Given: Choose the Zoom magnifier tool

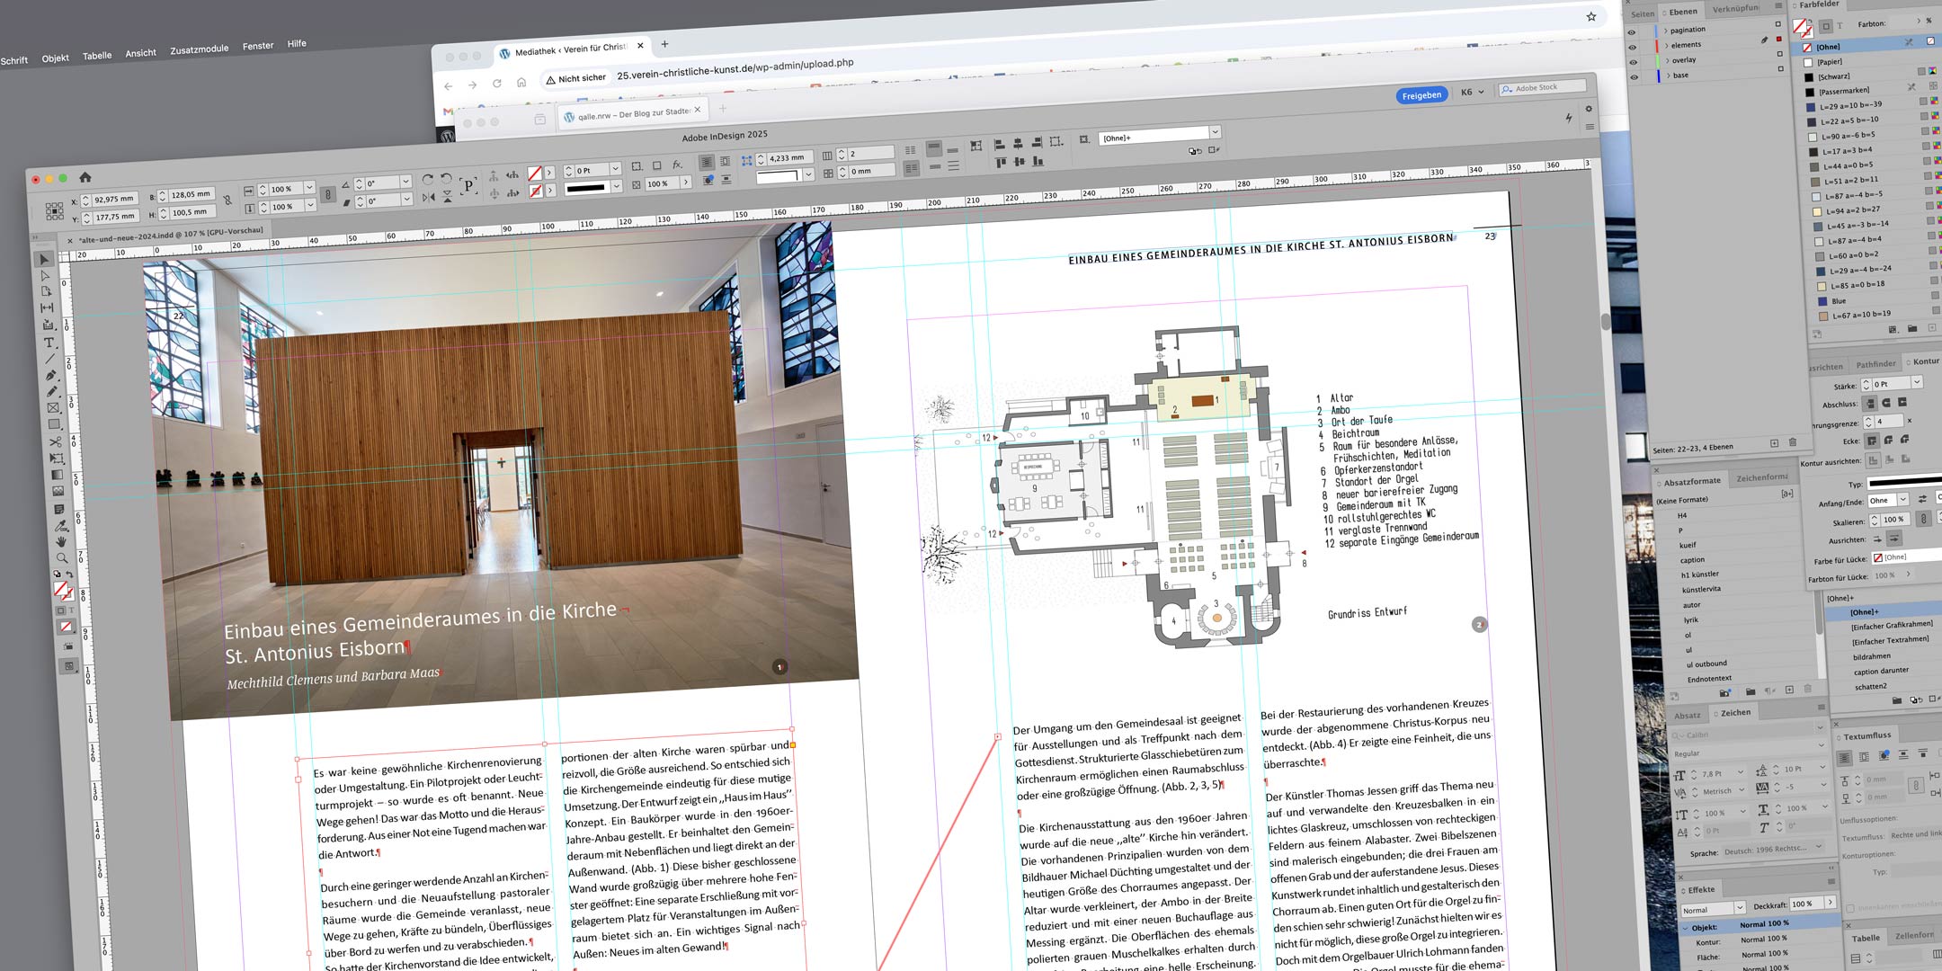Looking at the screenshot, I should pyautogui.click(x=62, y=557).
